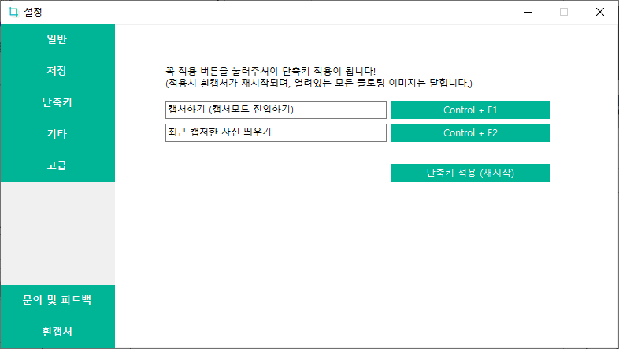This screenshot has width=619, height=349.
Task: Click the 설정 title text in title bar
Action: click(33, 13)
